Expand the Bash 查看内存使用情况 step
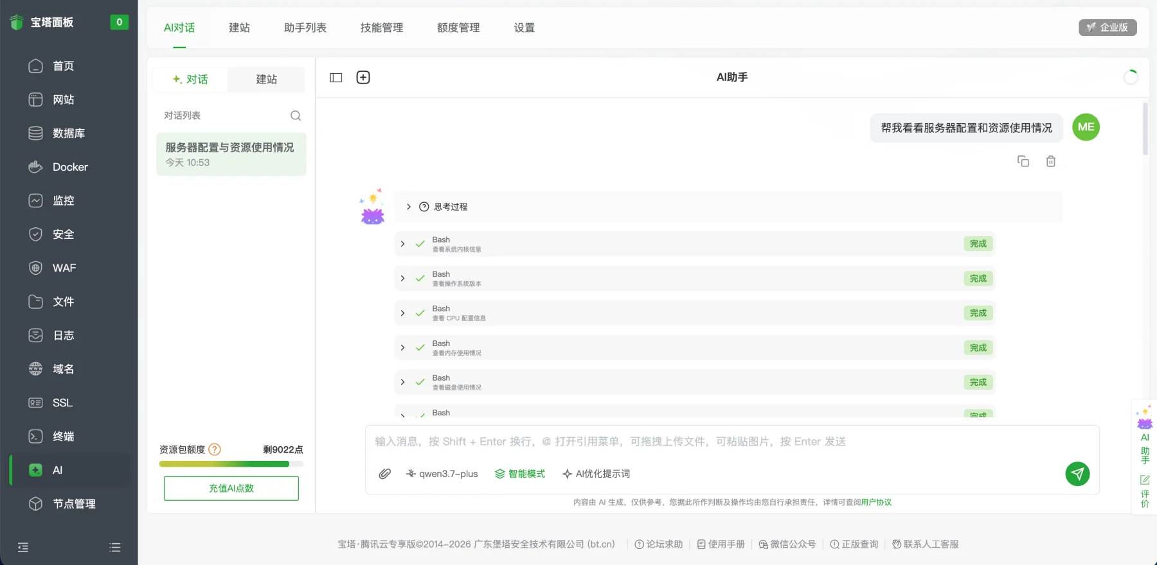1157x565 pixels. tap(694, 348)
